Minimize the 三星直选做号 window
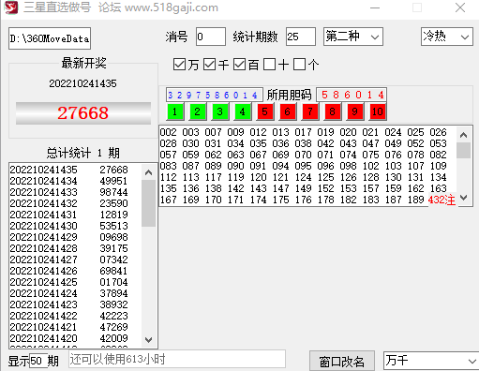This screenshot has height=371, width=479. [x=375, y=7]
